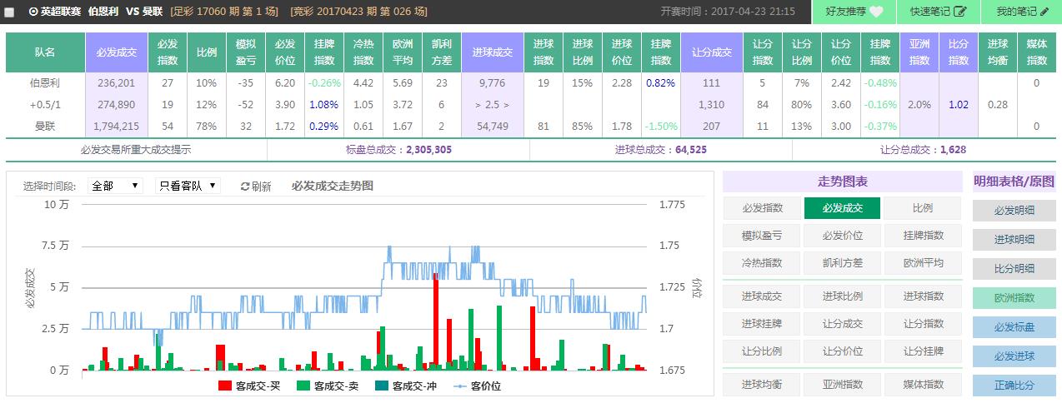Open the 进球明细 detail table

coord(1014,239)
